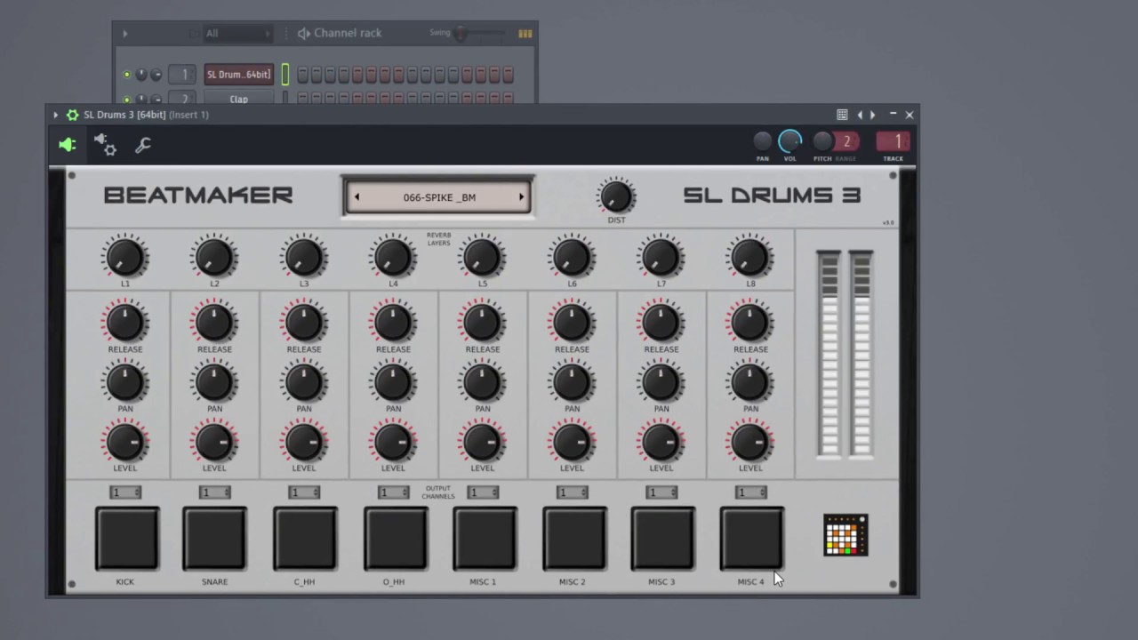Select previous kit left of 066-SPIKE _BM
The height and width of the screenshot is (640, 1138).
(357, 197)
